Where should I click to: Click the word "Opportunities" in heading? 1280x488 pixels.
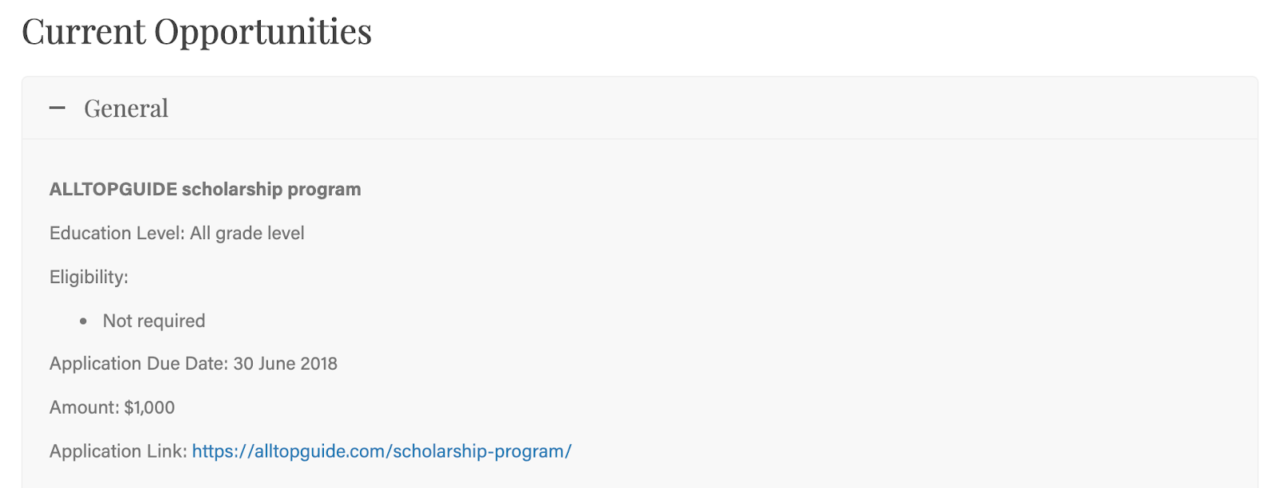point(262,32)
